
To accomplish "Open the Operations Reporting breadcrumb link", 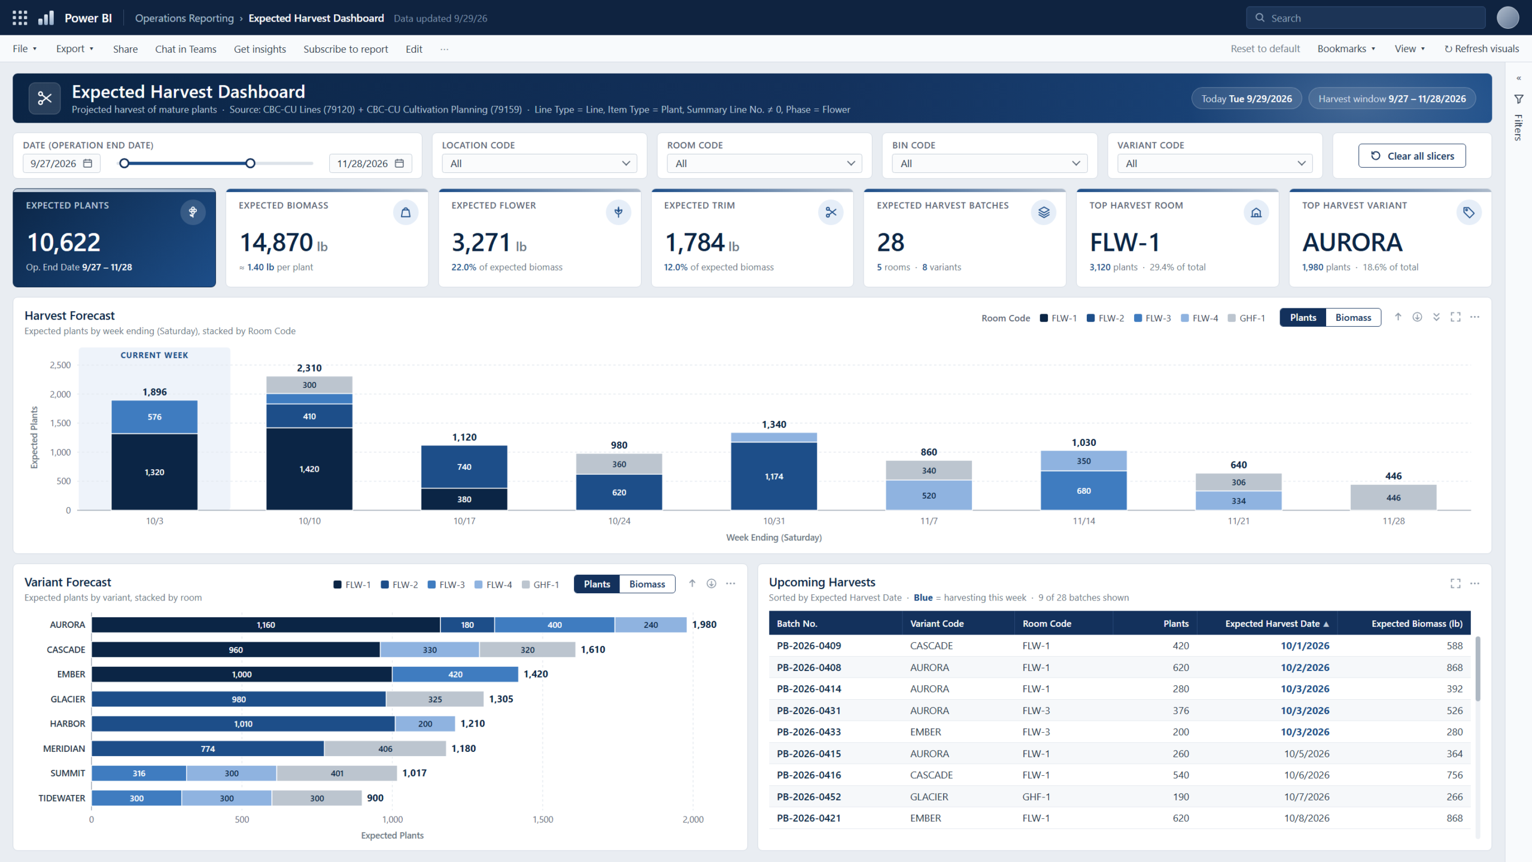I will [184, 18].
